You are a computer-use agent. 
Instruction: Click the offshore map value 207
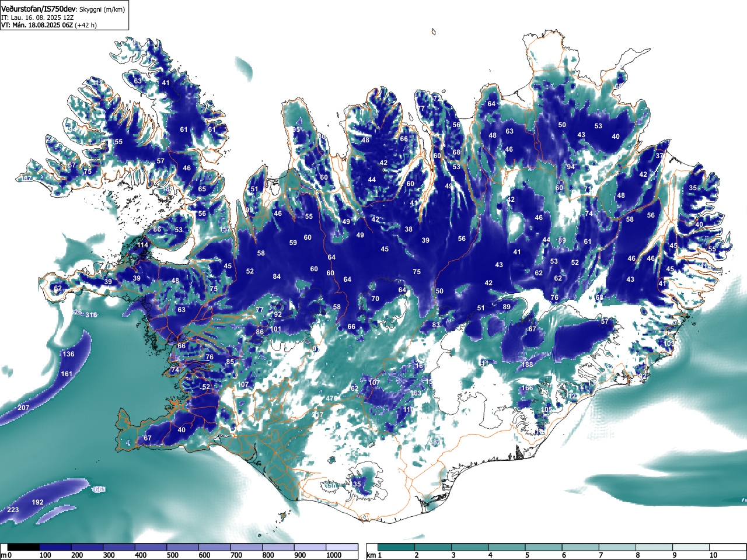tap(23, 408)
